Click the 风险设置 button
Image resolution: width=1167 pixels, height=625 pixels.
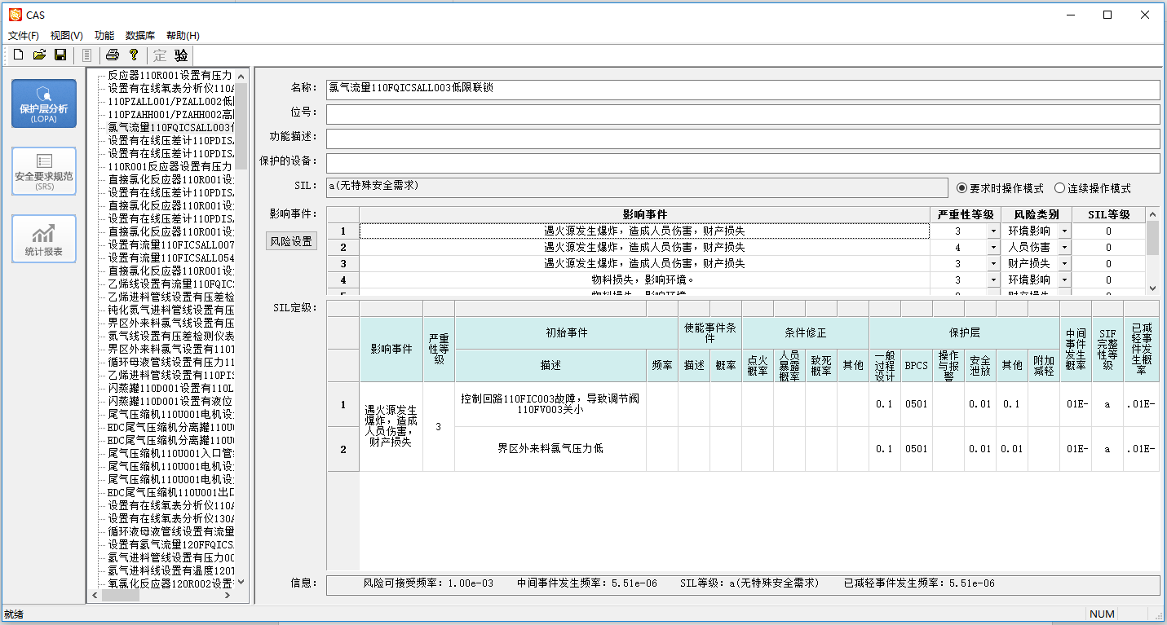pyautogui.click(x=292, y=241)
